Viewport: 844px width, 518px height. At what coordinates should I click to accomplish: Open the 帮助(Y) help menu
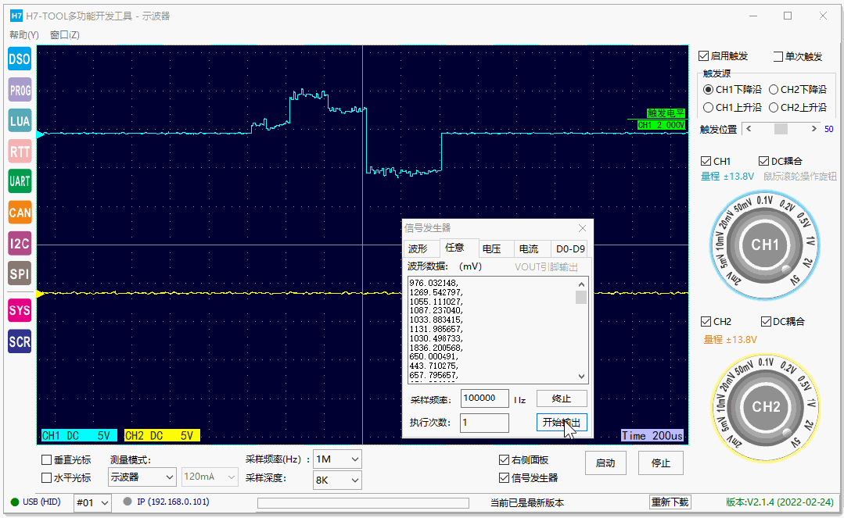(x=23, y=34)
